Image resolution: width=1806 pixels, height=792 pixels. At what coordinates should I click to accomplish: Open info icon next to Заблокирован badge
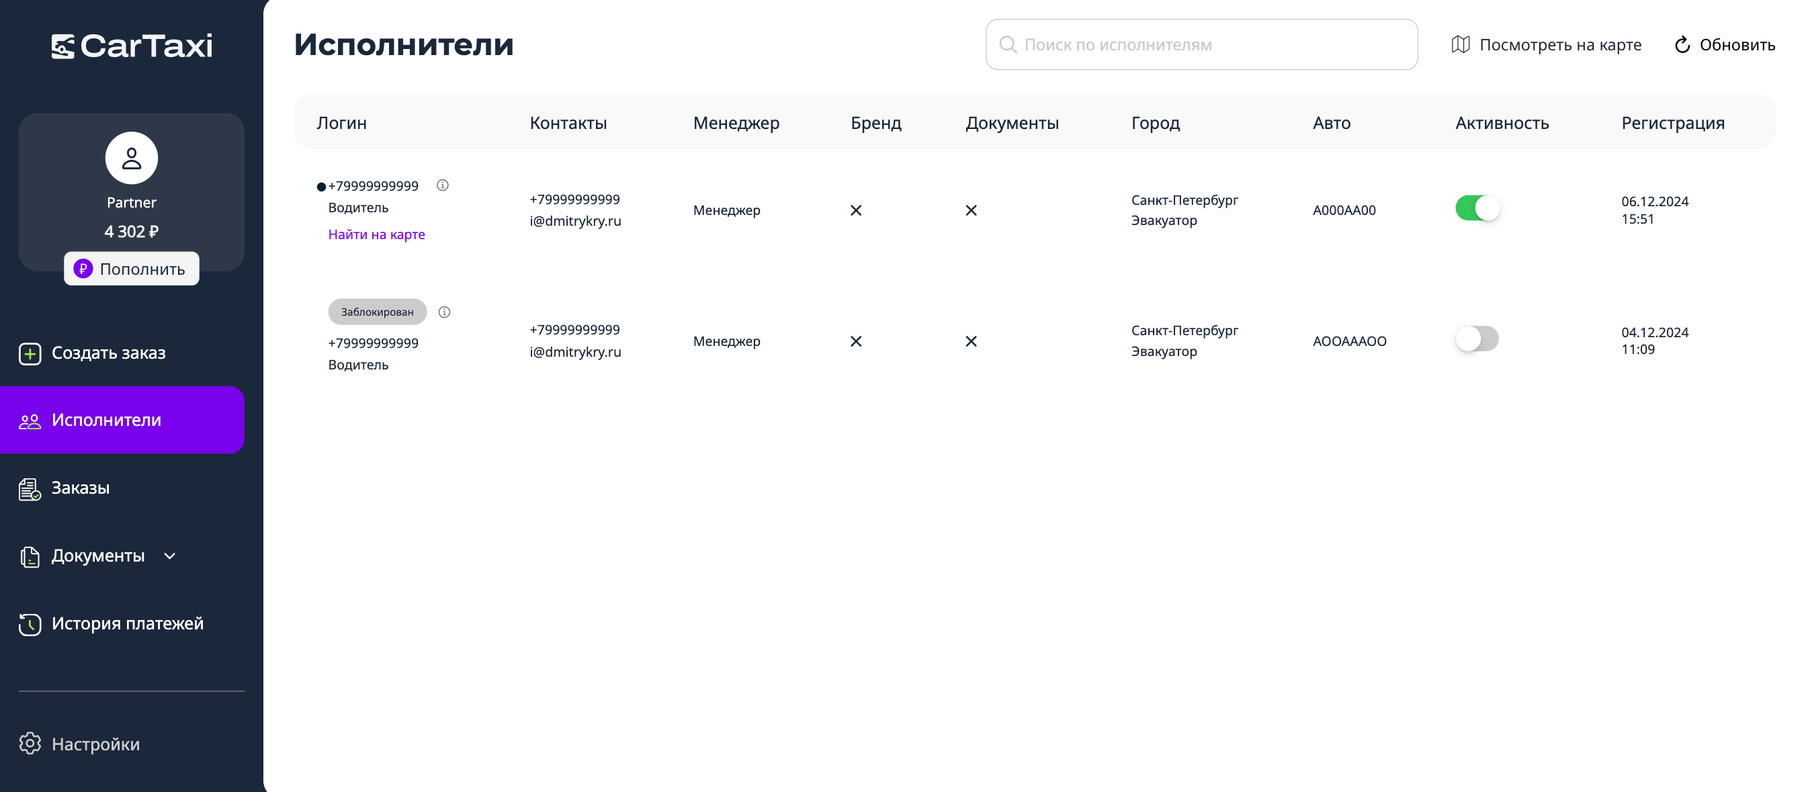(x=444, y=312)
